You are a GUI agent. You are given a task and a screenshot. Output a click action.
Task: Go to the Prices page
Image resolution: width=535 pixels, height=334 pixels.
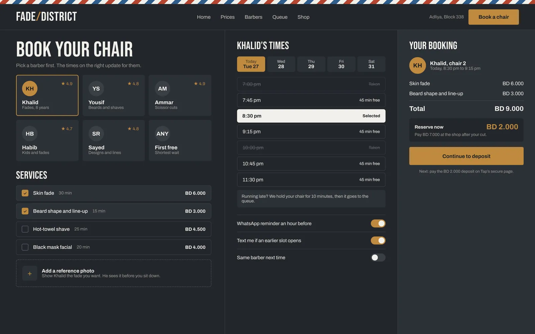[x=227, y=17]
